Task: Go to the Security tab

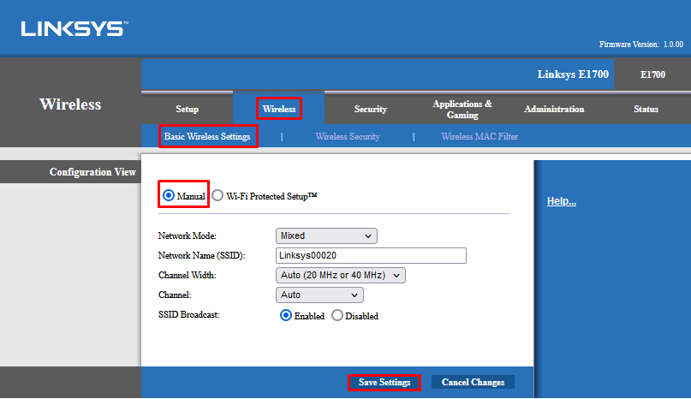Action: 370,109
